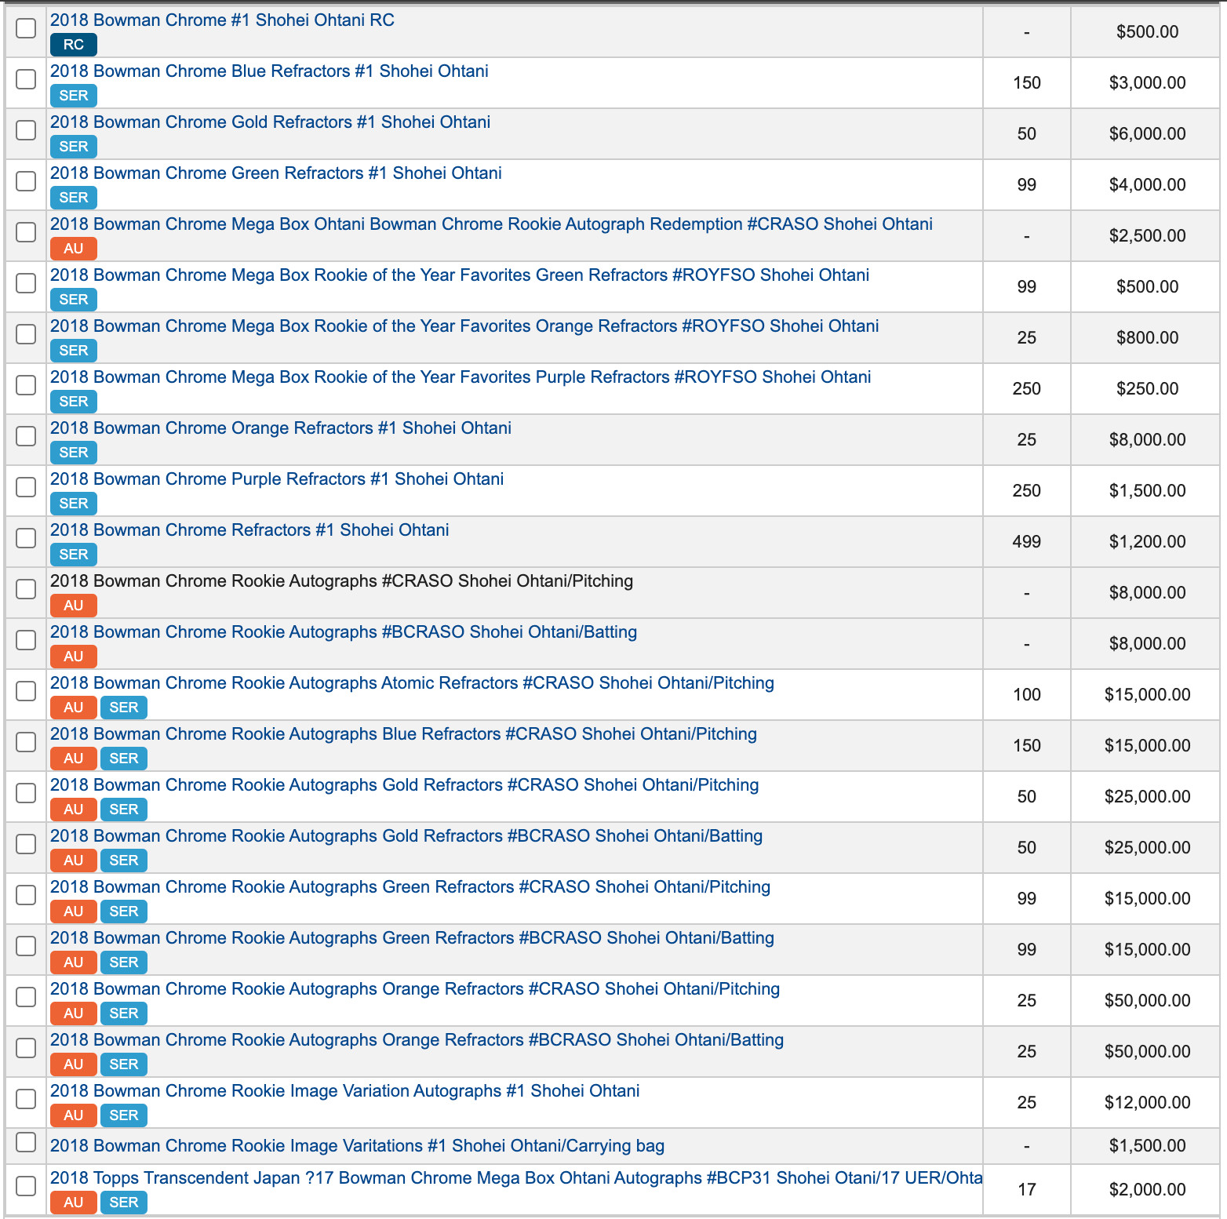Image resolution: width=1227 pixels, height=1219 pixels.
Task: Click SER badge under Orange Refractors #1
Action: click(74, 453)
